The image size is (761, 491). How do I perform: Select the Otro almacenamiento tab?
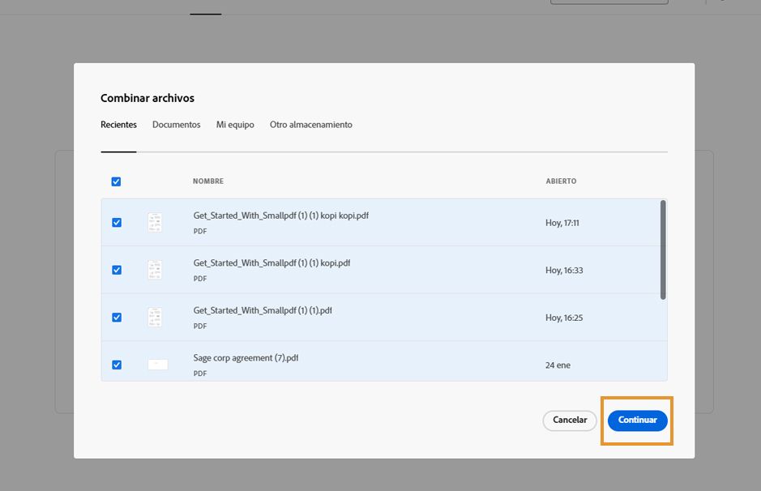[x=310, y=125]
